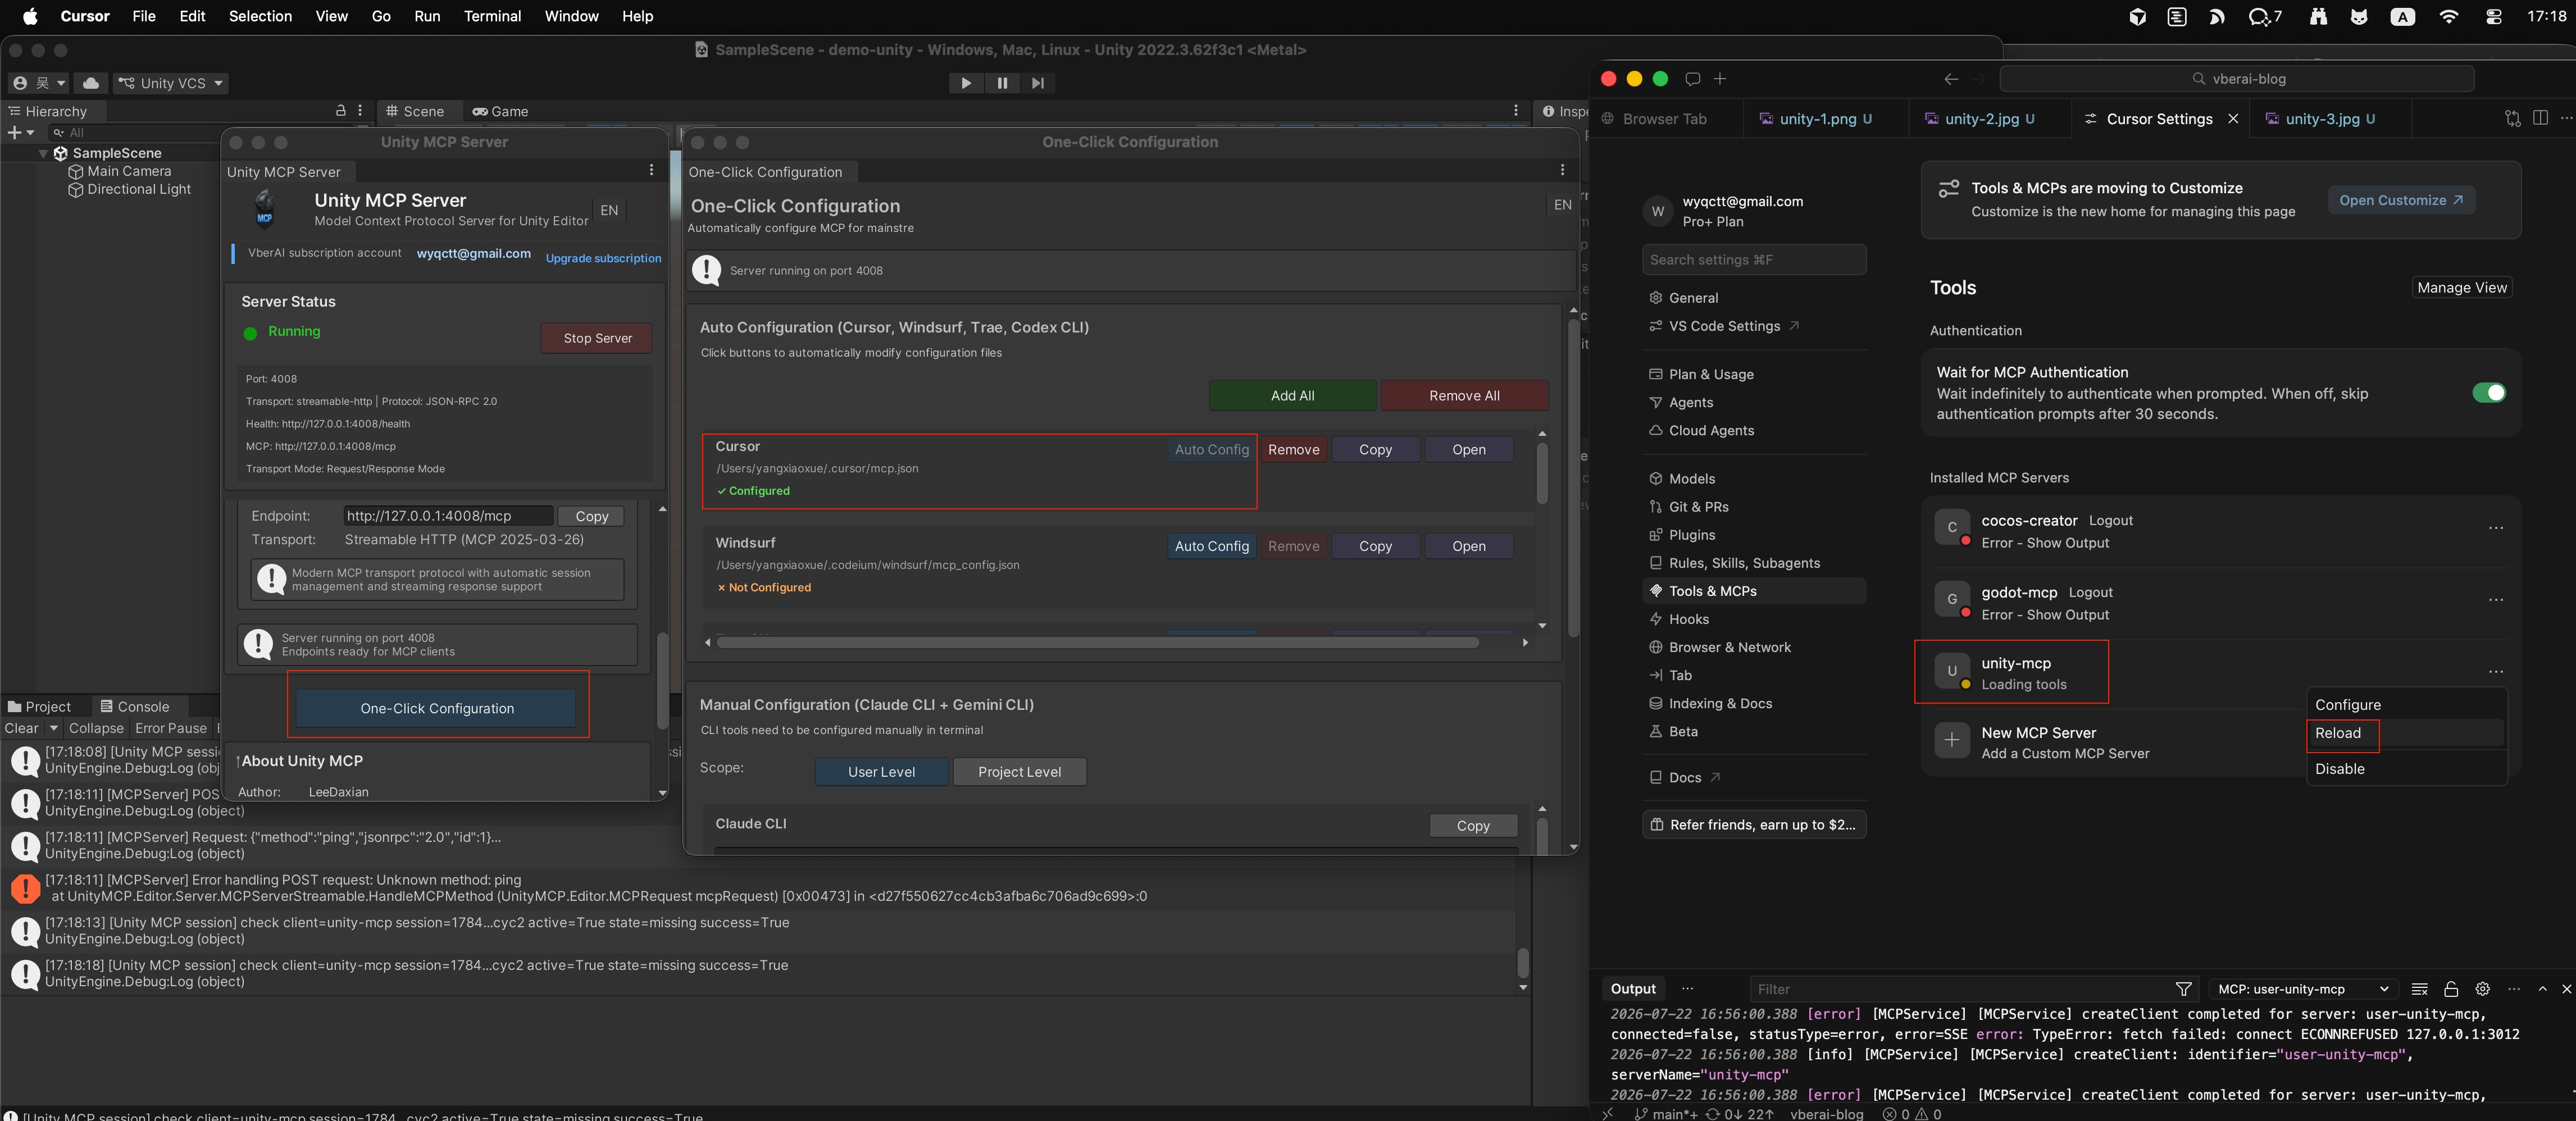Click green Add All button
The height and width of the screenshot is (1121, 2576).
pos(1292,395)
